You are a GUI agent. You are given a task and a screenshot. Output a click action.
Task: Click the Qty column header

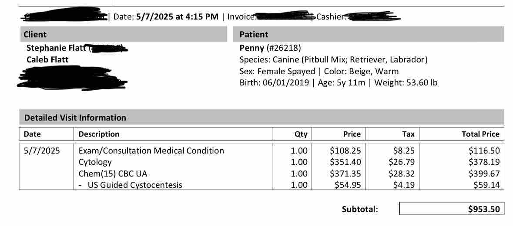coord(301,134)
